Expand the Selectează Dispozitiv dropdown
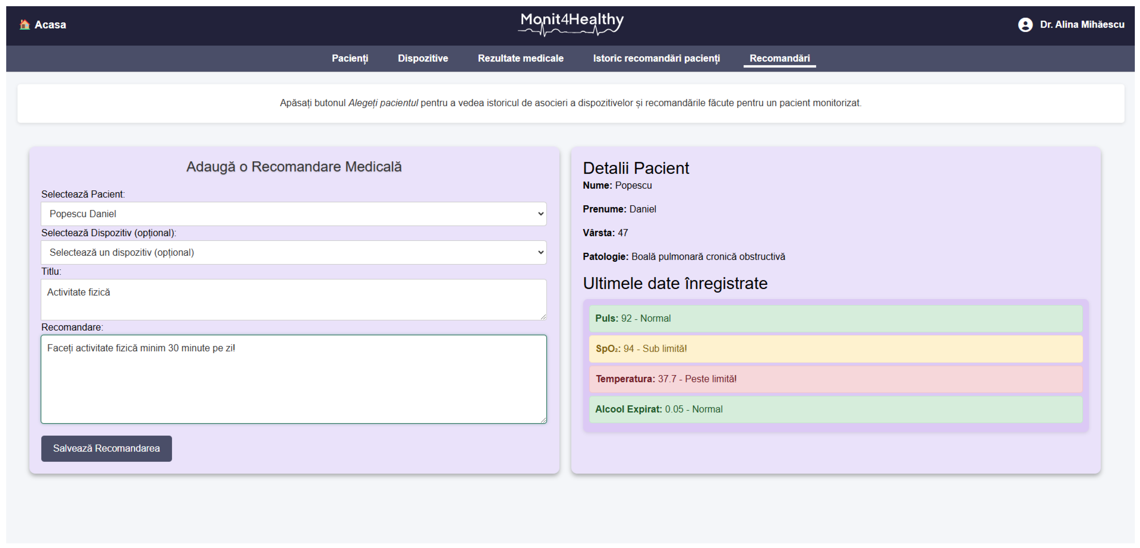1140x548 pixels. pos(293,252)
